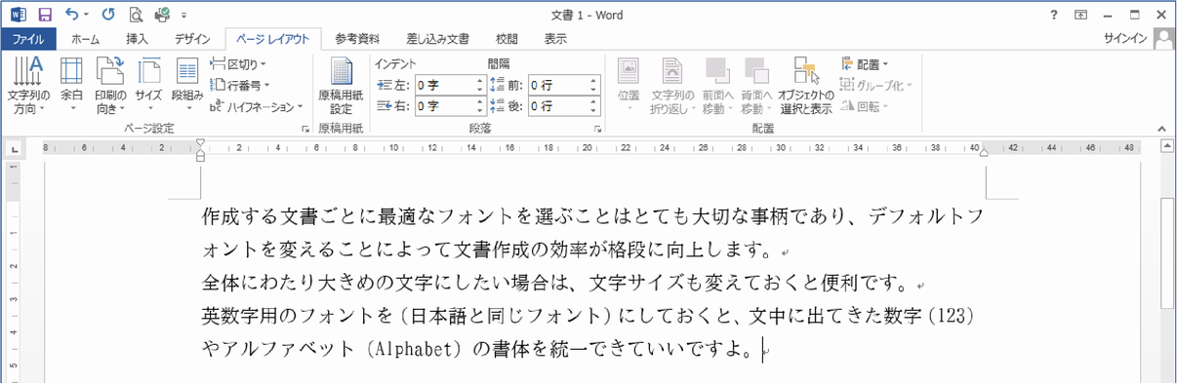1177x383 pixels.
Task: Decrease left indent with down spinner
Action: 479,90
